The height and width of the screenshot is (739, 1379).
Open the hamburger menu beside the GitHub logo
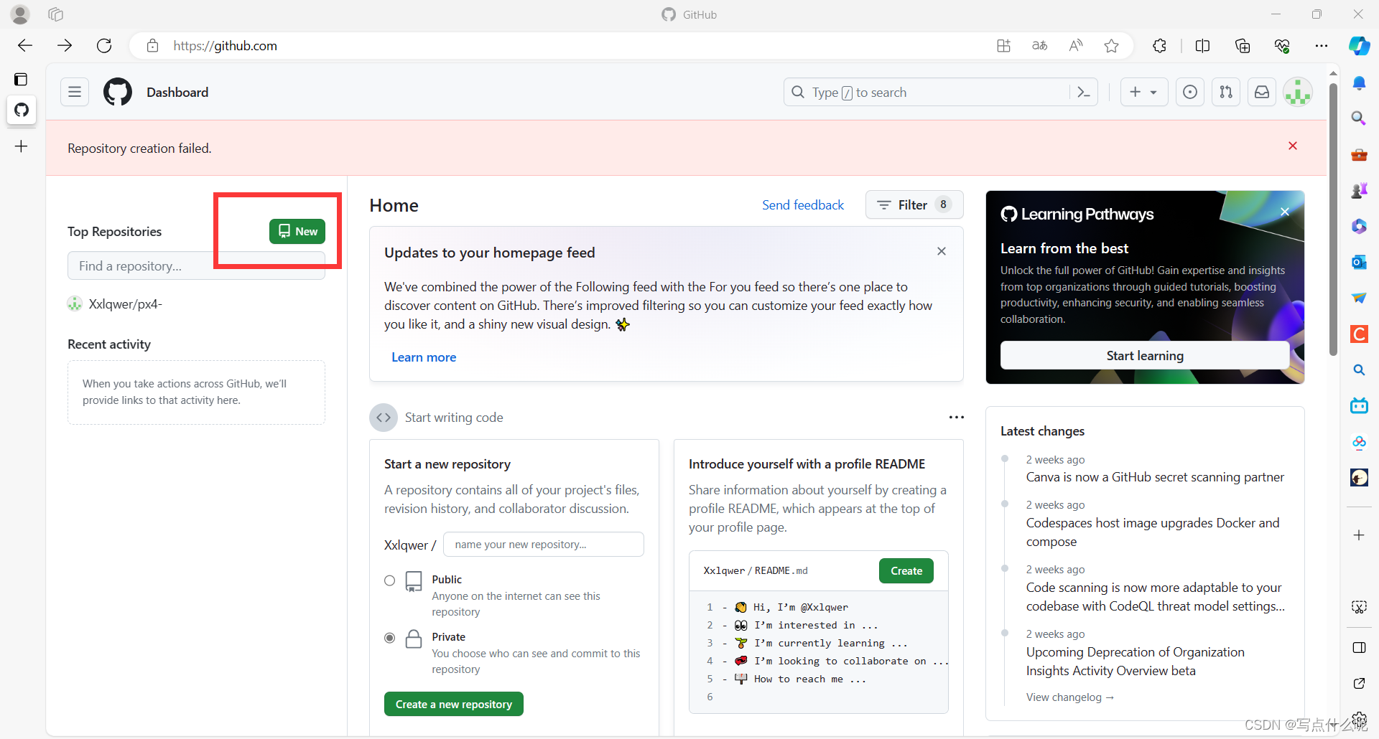point(75,92)
